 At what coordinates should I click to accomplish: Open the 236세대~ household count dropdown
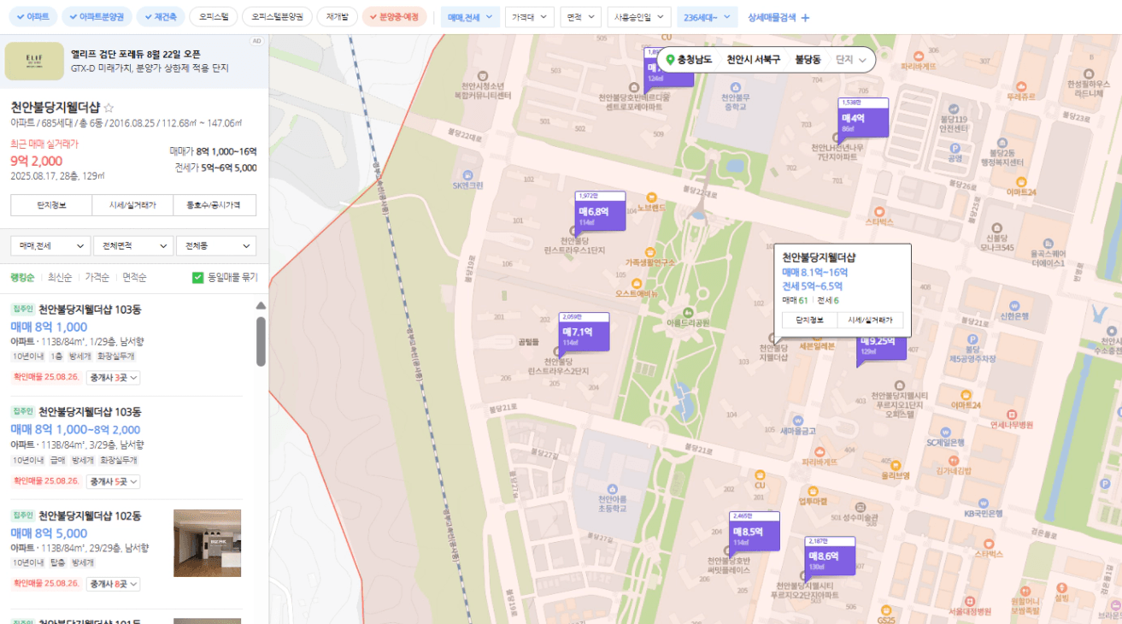(707, 17)
